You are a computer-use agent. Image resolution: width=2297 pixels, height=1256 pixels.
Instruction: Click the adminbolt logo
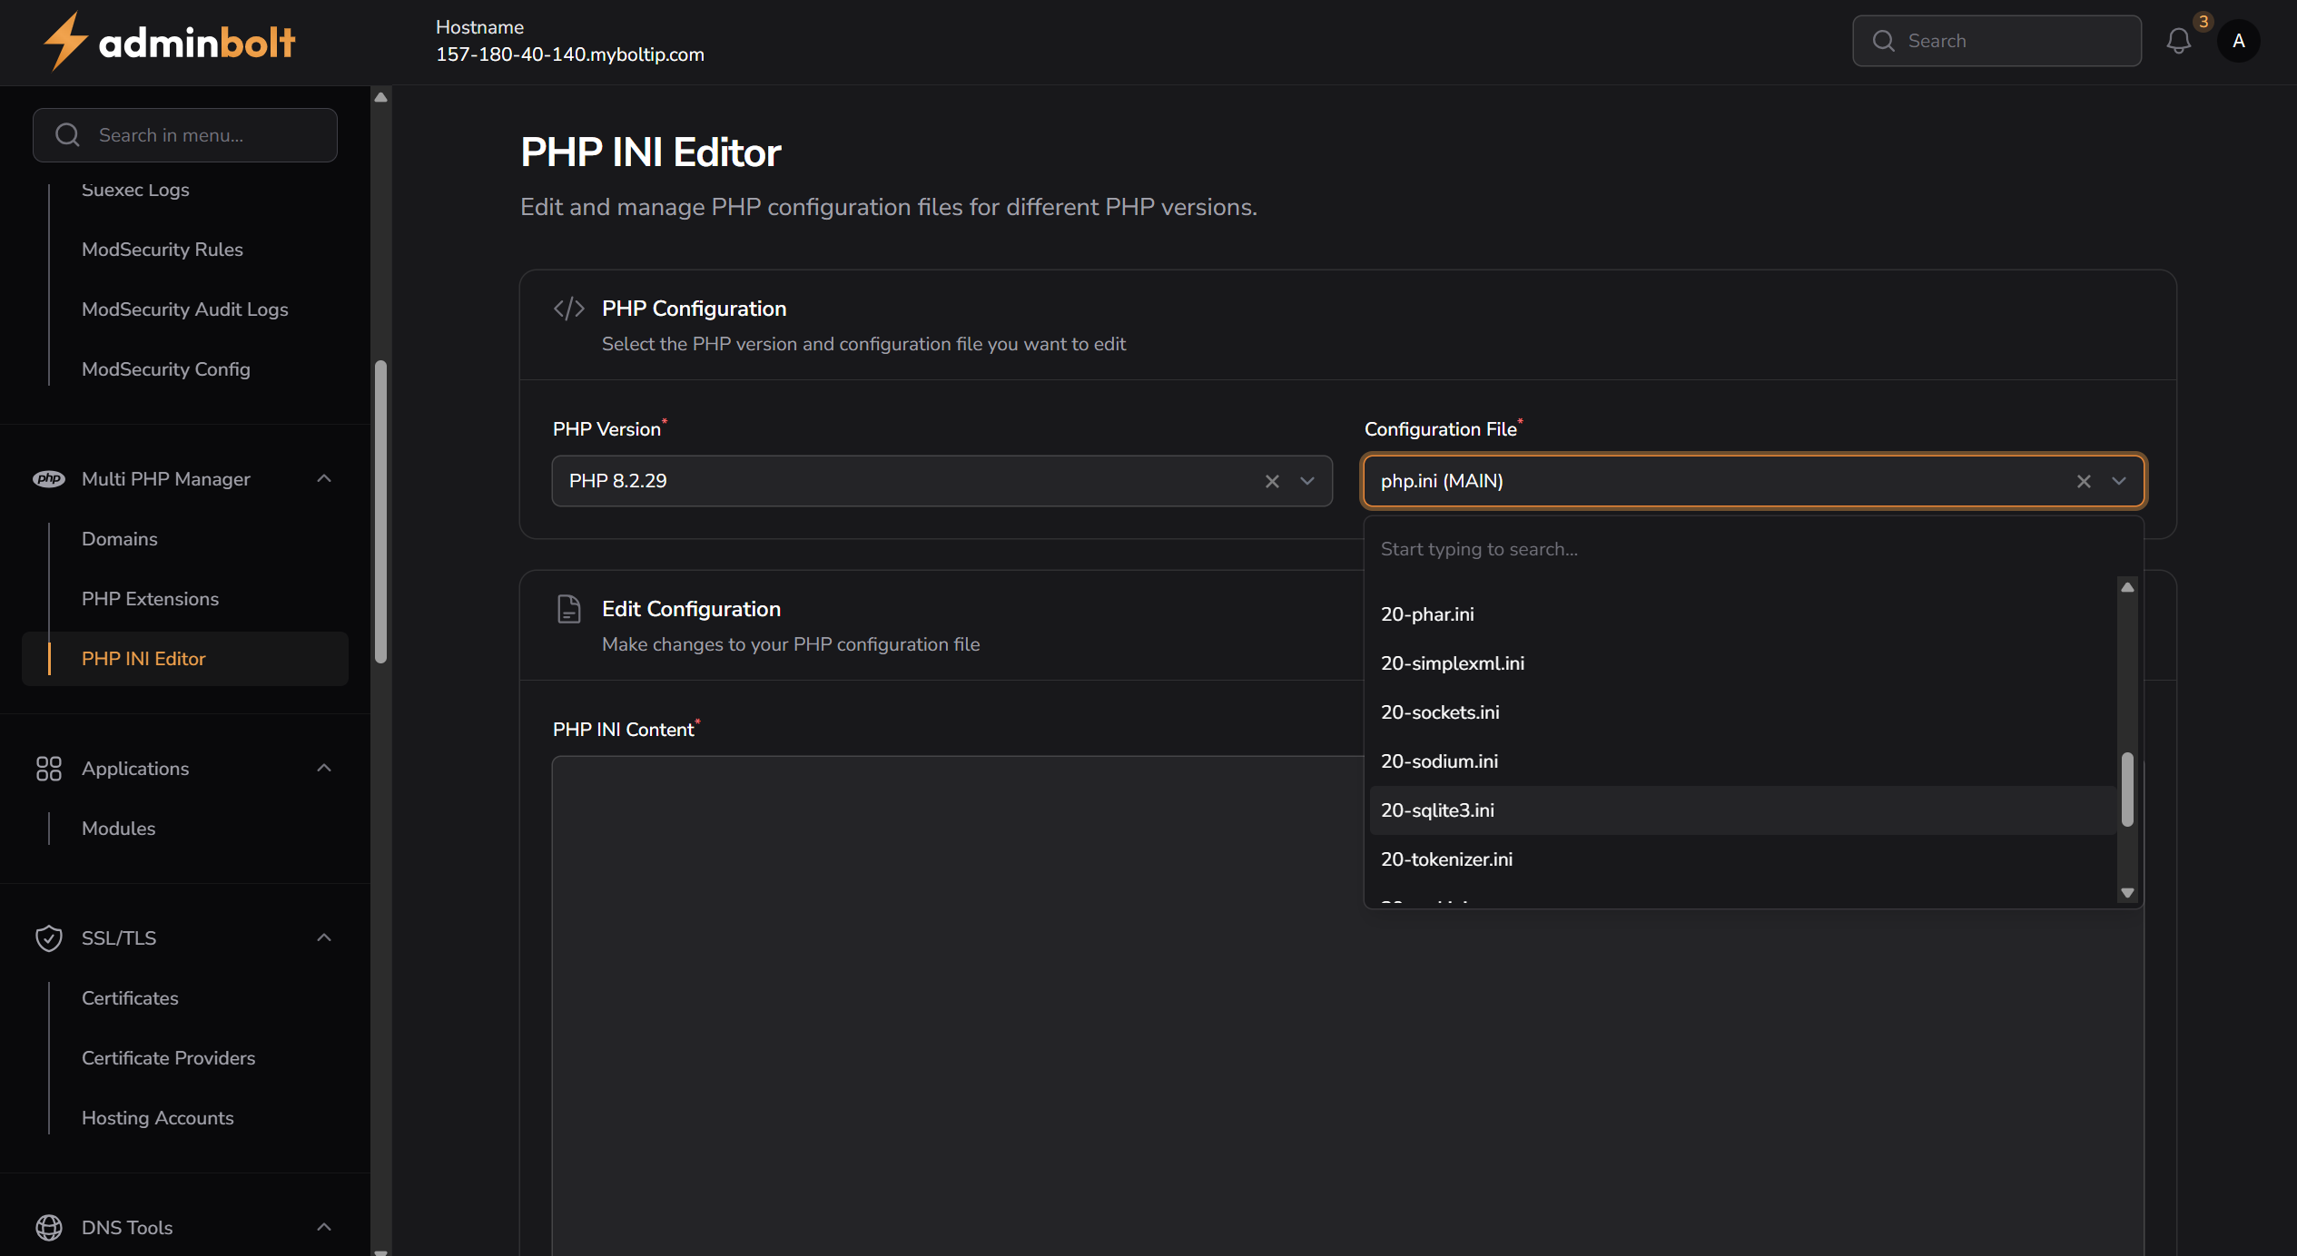click(x=169, y=40)
